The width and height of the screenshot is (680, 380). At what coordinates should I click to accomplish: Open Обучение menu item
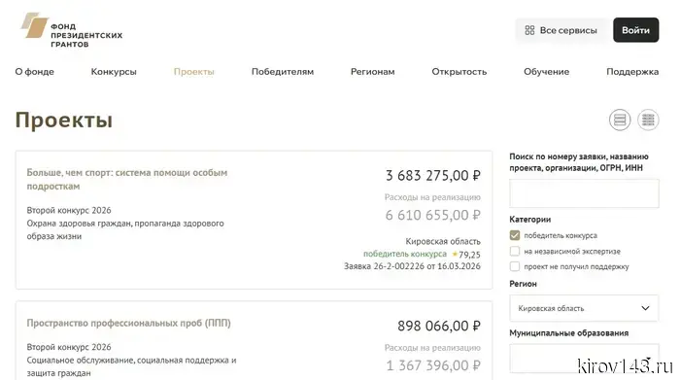point(546,72)
